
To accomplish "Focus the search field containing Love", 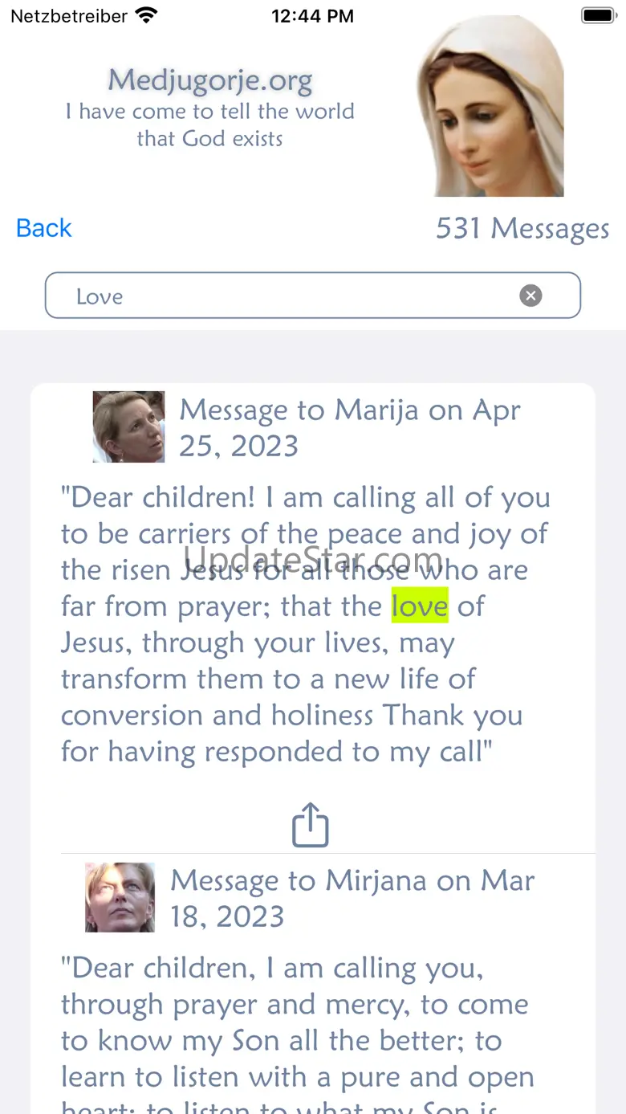I will pos(289,296).
